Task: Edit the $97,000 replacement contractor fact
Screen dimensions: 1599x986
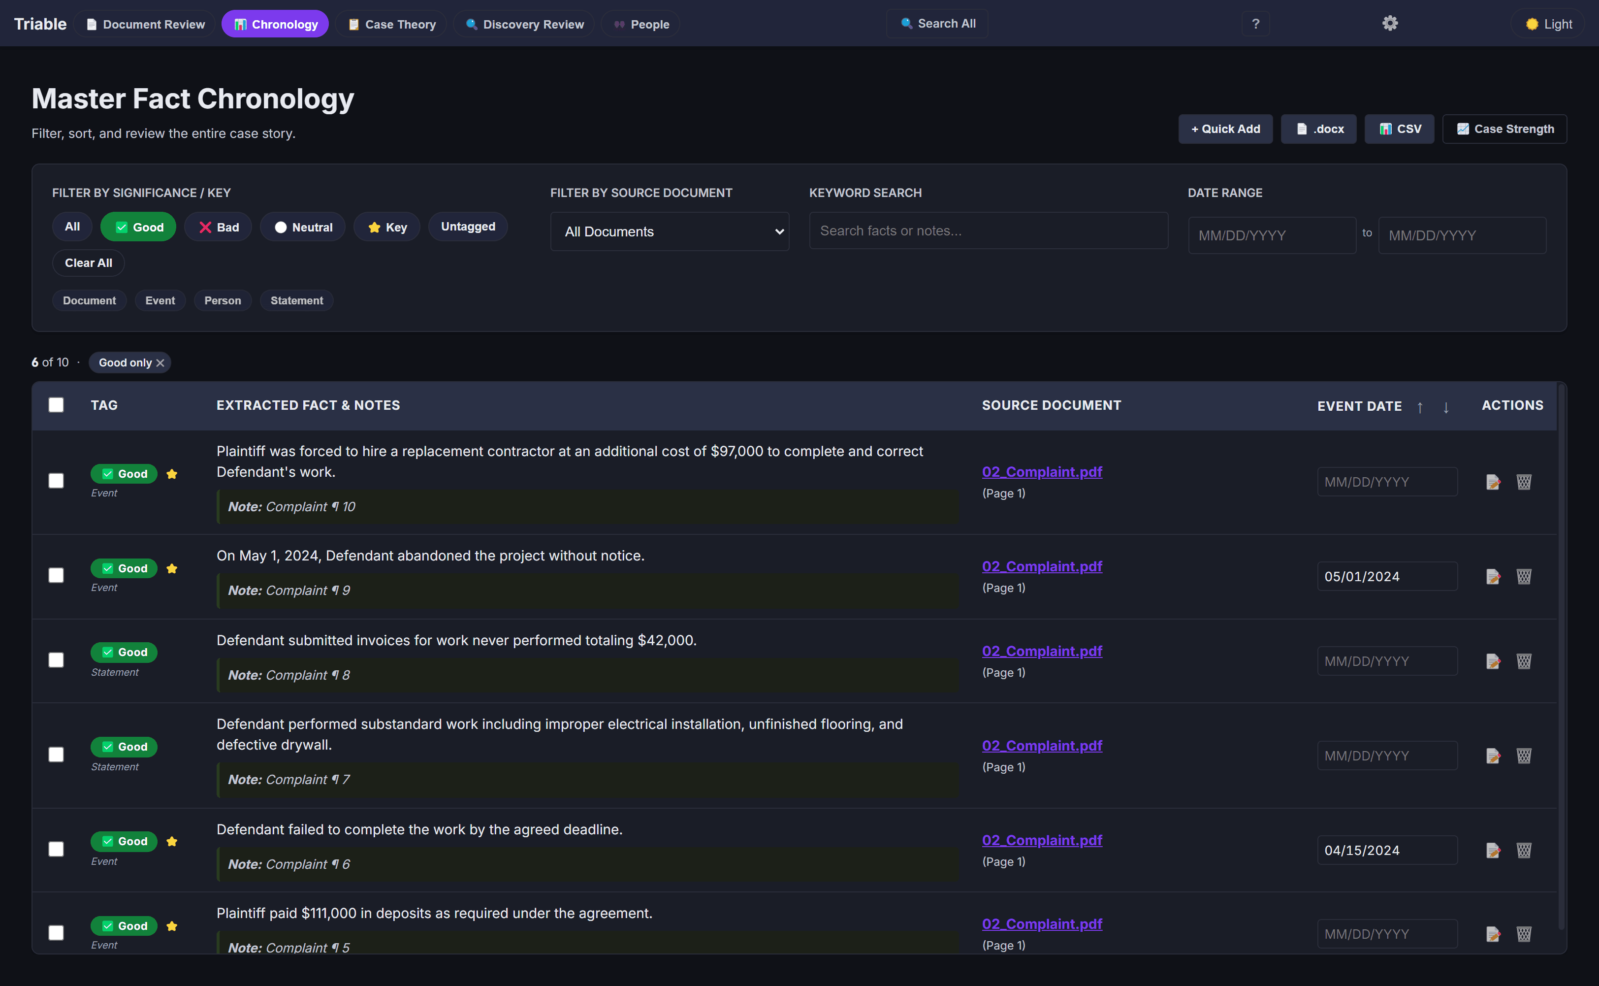Action: click(1493, 482)
